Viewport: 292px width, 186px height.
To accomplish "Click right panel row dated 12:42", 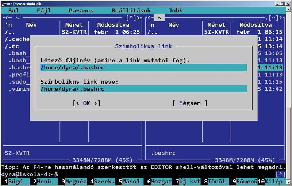I will (x=270, y=89).
